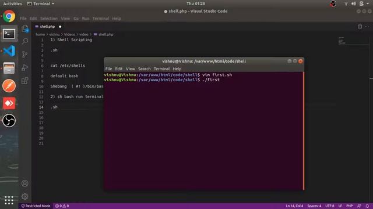Show Applications grid in dock

click(9, 200)
